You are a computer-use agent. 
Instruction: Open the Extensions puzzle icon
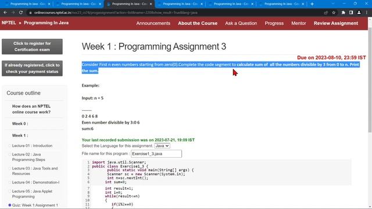(343, 13)
